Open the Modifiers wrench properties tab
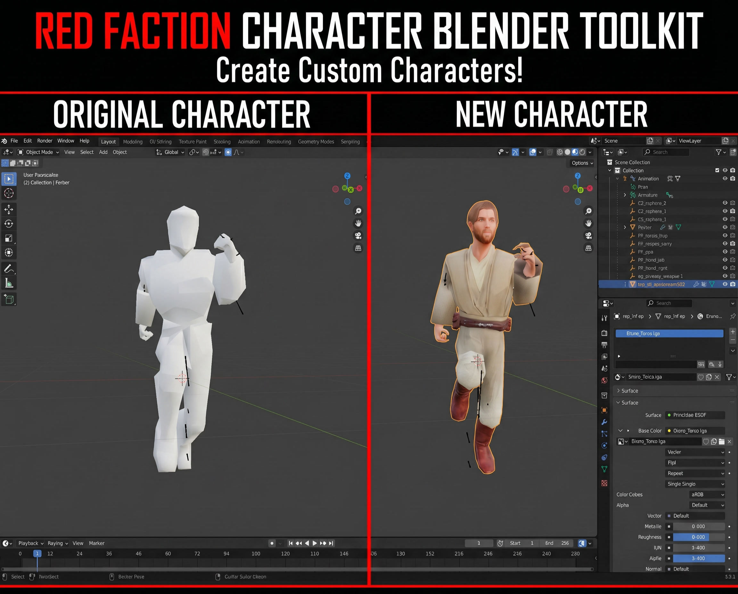 (x=604, y=422)
